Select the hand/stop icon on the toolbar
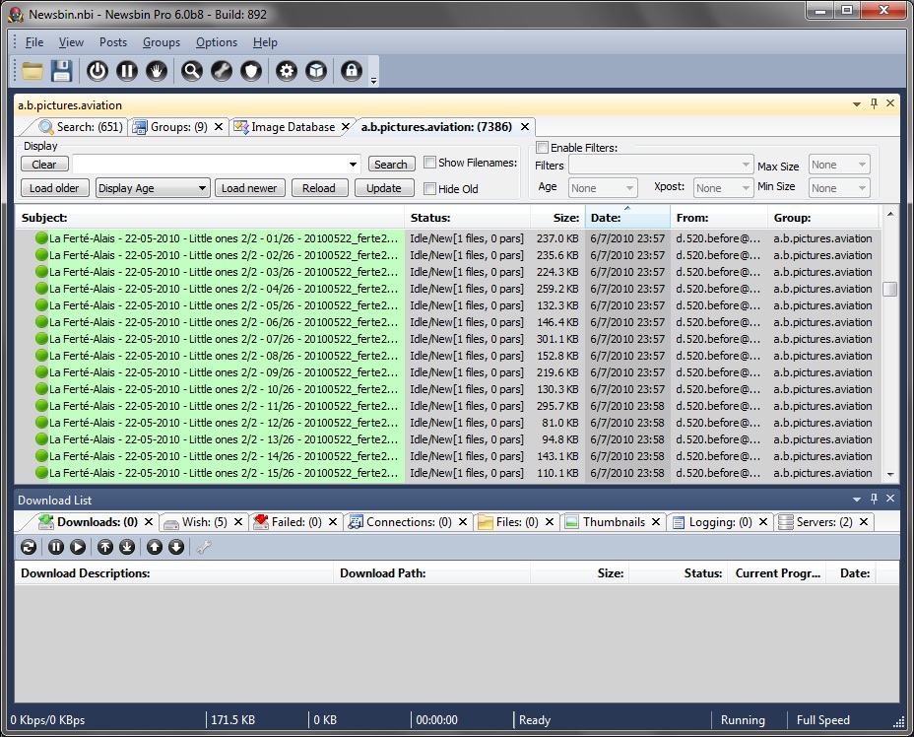The height and width of the screenshot is (737, 914). [155, 70]
